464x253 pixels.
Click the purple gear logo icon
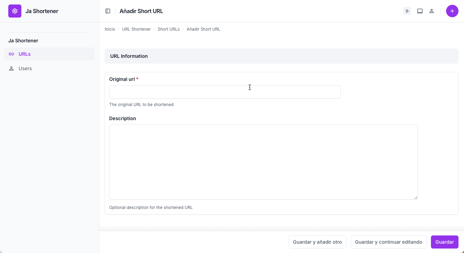coord(15,11)
